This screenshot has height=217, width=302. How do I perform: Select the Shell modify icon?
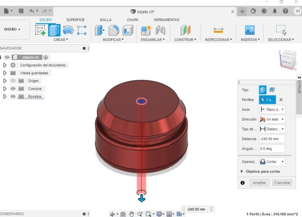(x=128, y=30)
